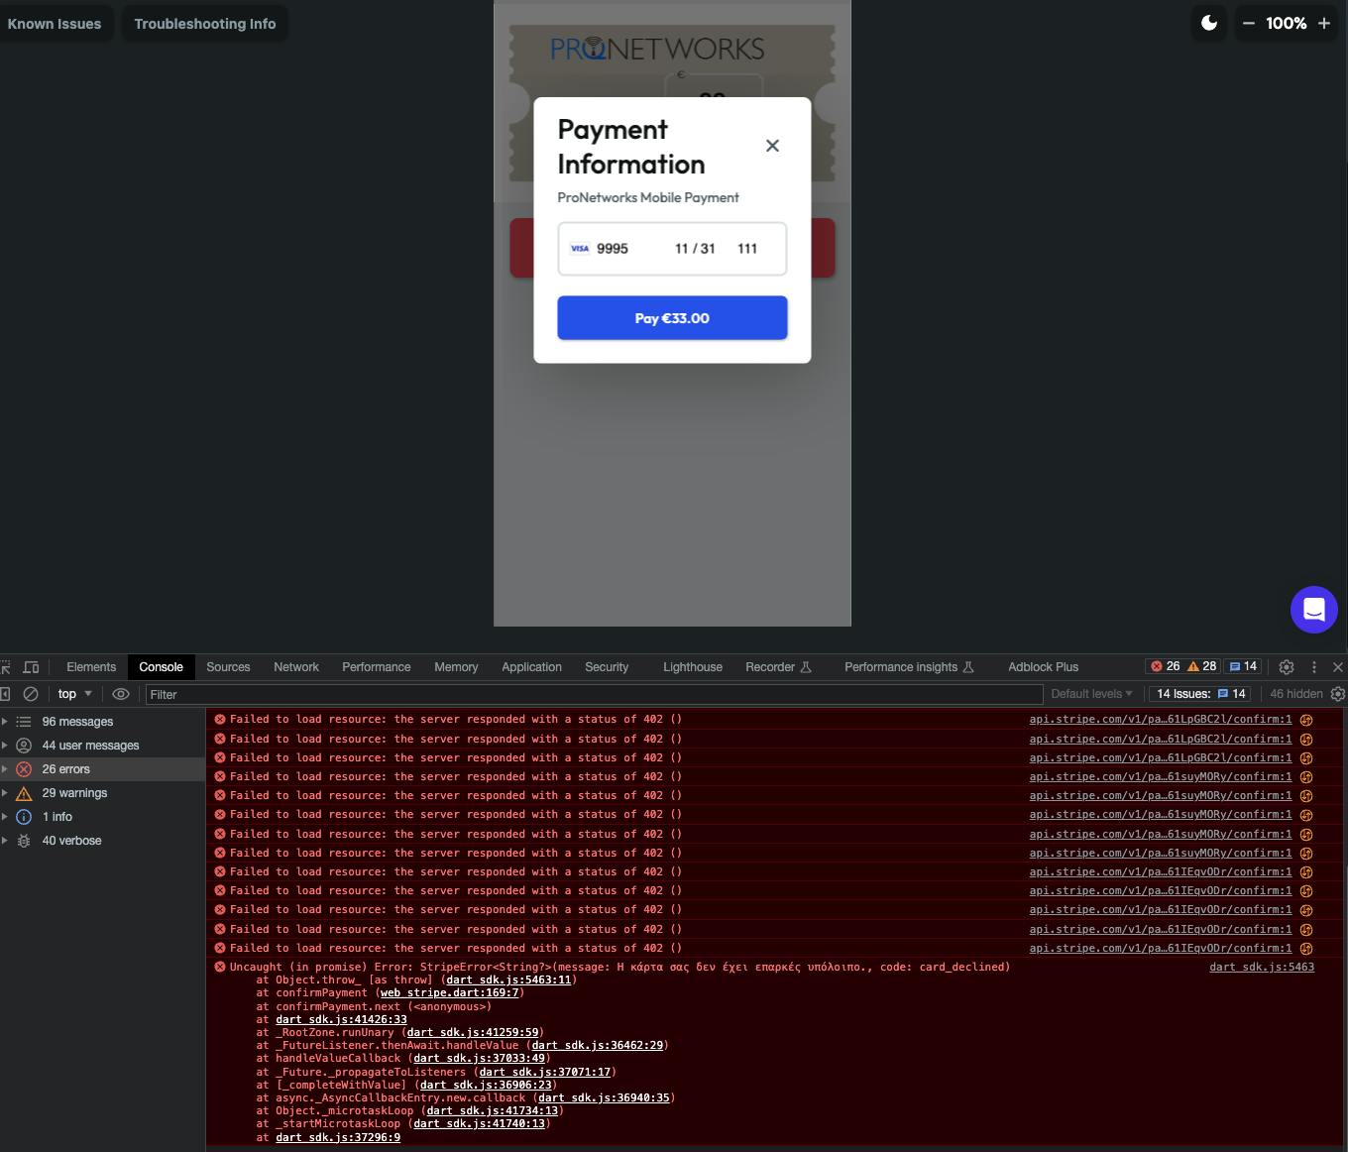
Task: Select the inspect element tool icon
Action: pos(6,667)
